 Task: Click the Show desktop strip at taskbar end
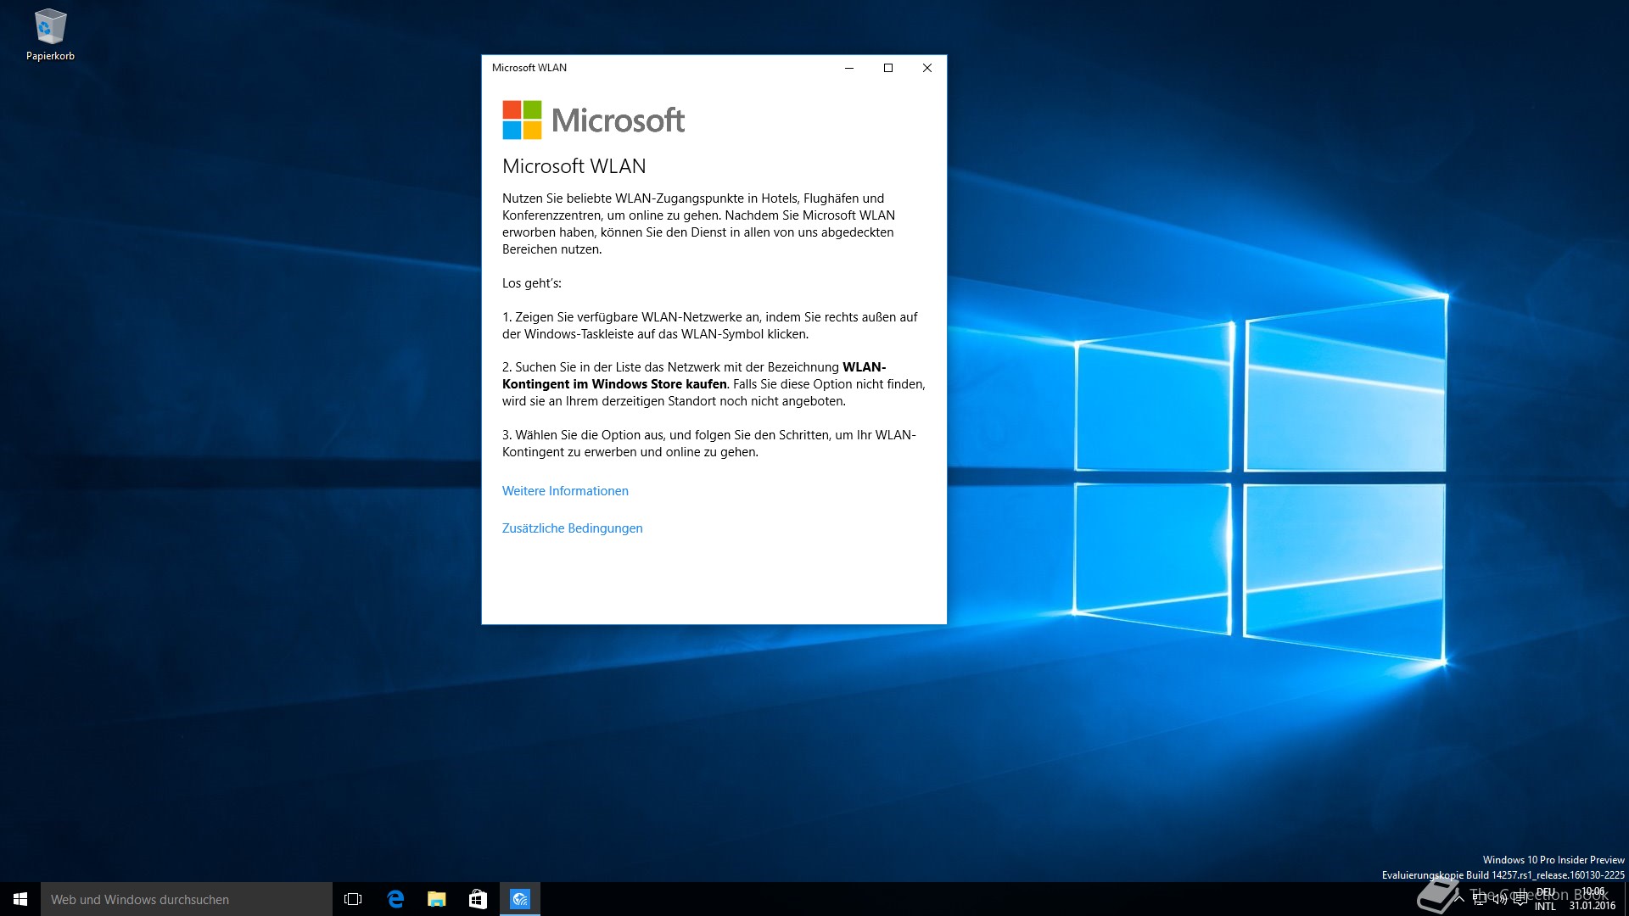(1626, 899)
